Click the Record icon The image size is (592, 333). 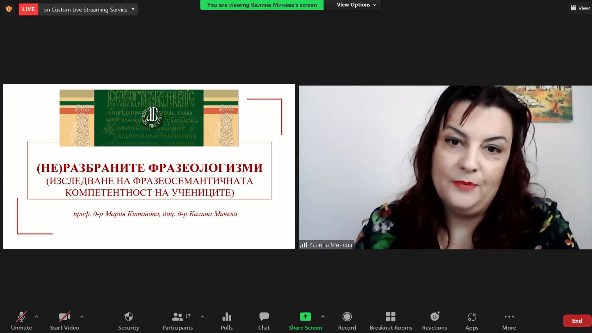[x=347, y=320]
